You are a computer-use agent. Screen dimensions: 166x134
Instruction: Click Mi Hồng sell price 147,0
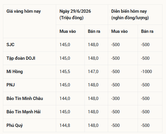tap(93, 72)
